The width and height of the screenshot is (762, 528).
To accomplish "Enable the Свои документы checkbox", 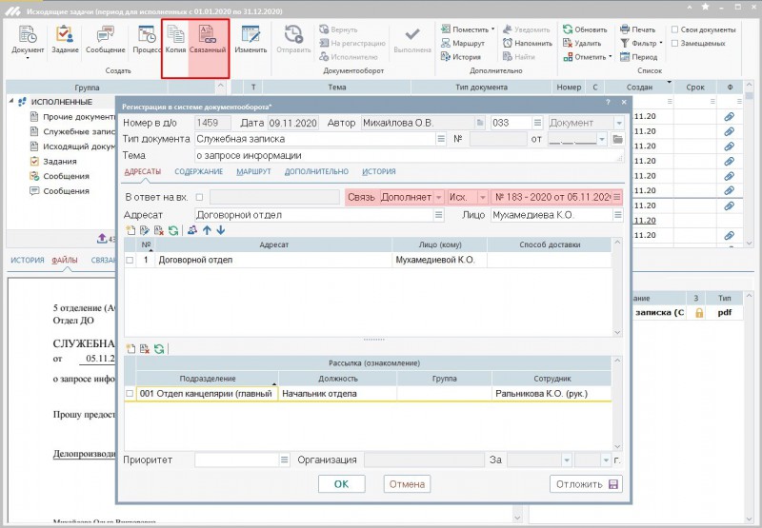I will 674,29.
